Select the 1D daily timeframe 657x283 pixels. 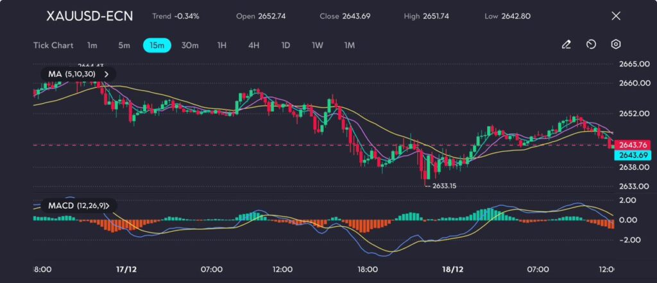coord(286,45)
